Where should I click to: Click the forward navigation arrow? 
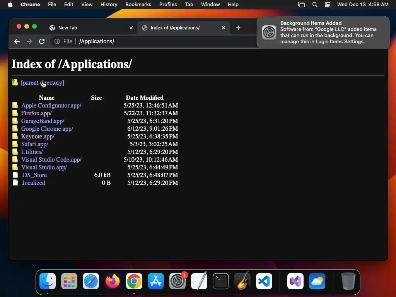tap(29, 41)
